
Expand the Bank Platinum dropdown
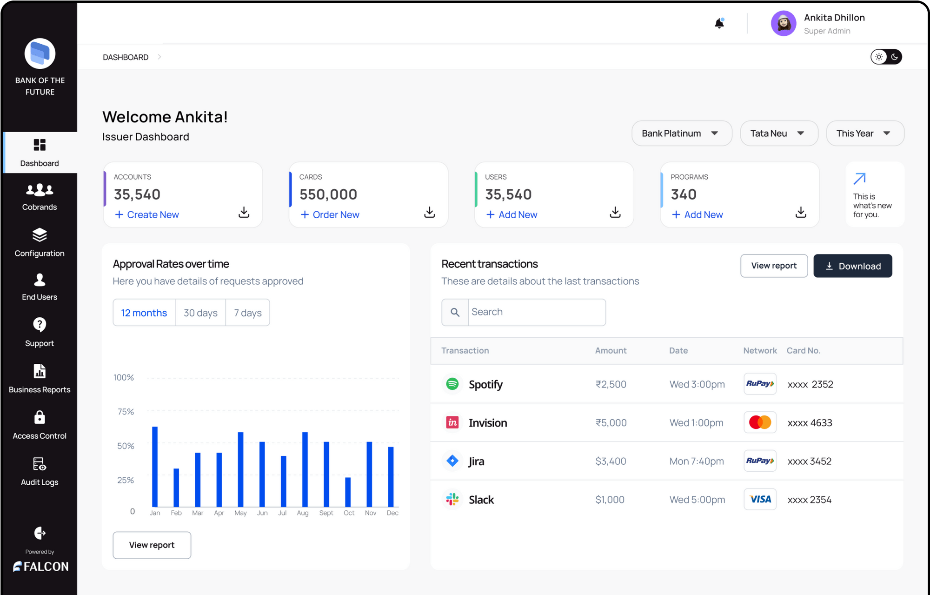(681, 134)
